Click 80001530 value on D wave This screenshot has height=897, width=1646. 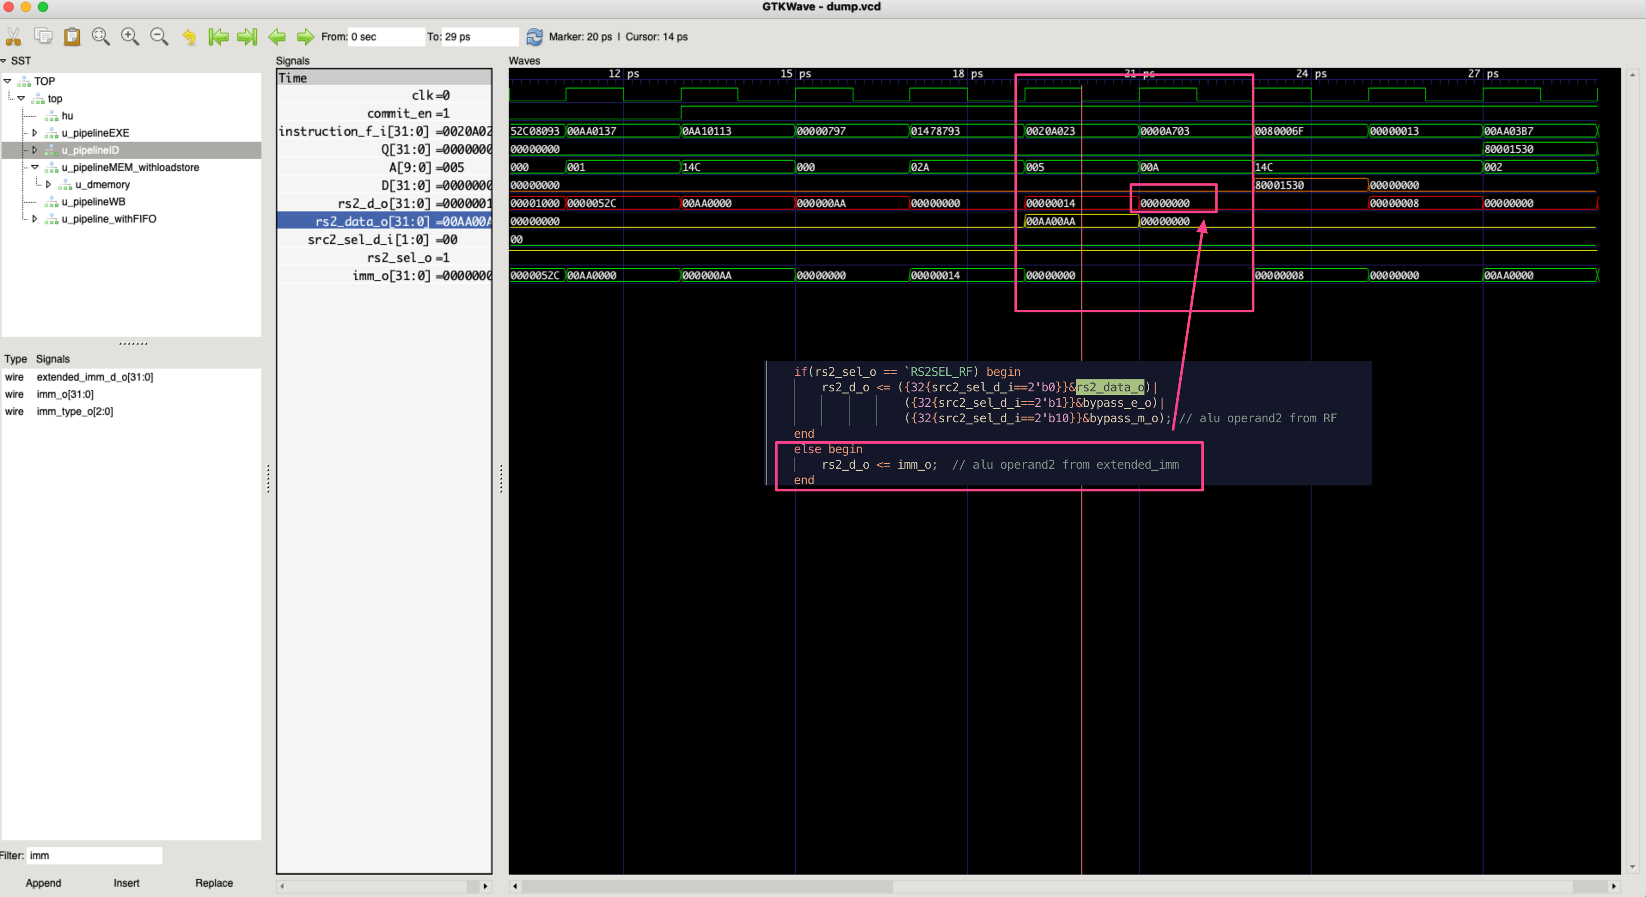coord(1279,185)
